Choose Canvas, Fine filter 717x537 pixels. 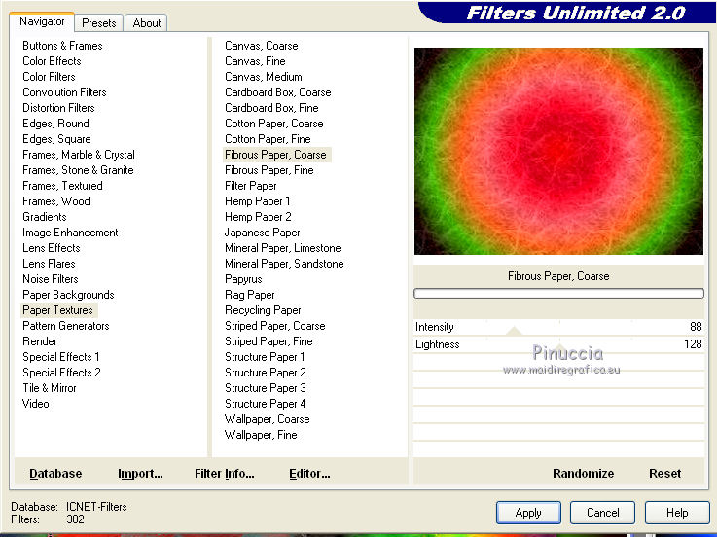click(255, 61)
